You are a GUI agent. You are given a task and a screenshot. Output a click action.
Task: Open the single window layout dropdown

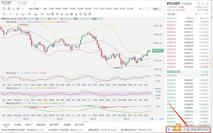(x=157, y=9)
